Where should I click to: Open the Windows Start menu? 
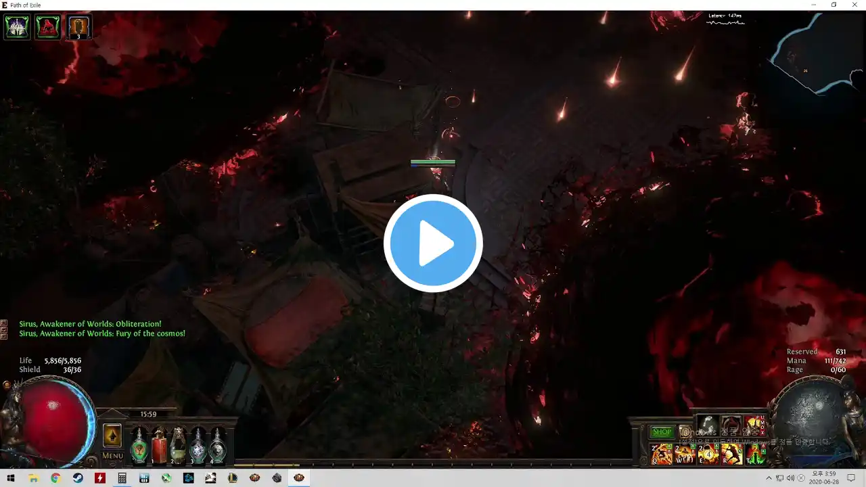point(11,478)
